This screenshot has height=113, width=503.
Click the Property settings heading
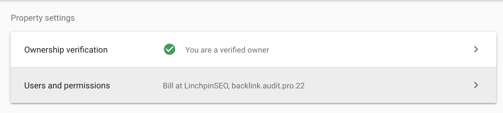click(x=43, y=18)
